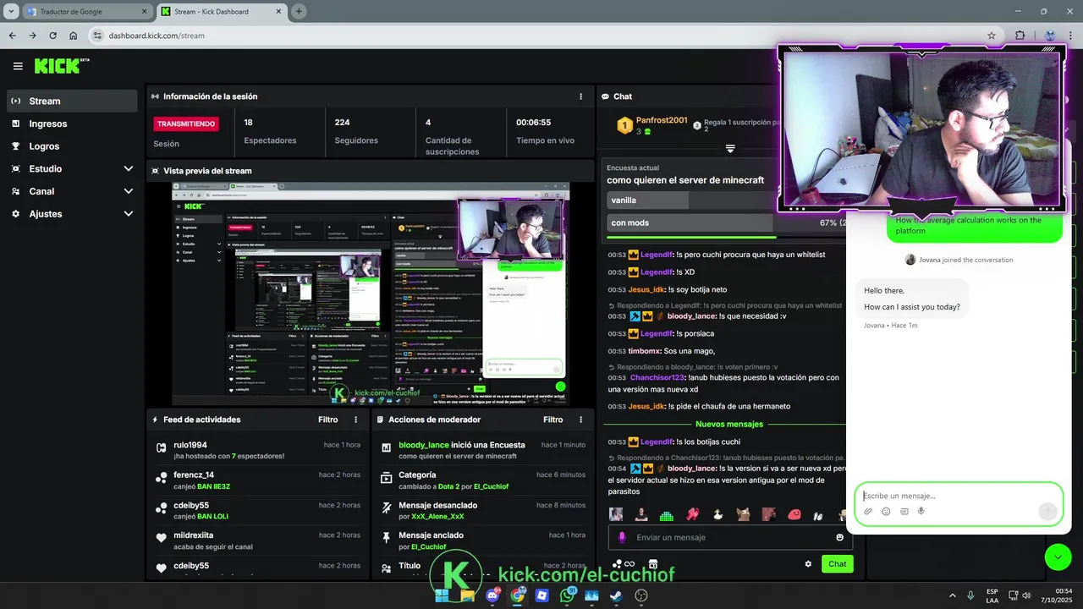Collapse support widget with green chevron button
Screen dimensions: 1083x609
(x=1058, y=557)
